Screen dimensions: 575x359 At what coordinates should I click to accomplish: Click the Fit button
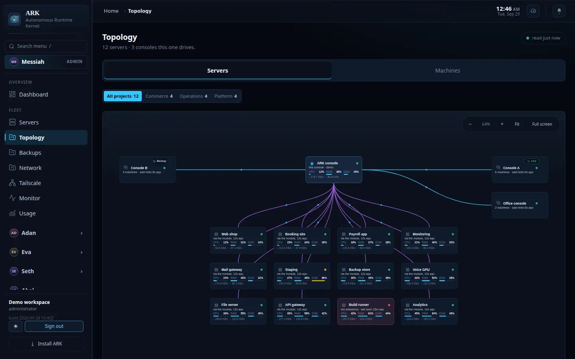pos(517,124)
